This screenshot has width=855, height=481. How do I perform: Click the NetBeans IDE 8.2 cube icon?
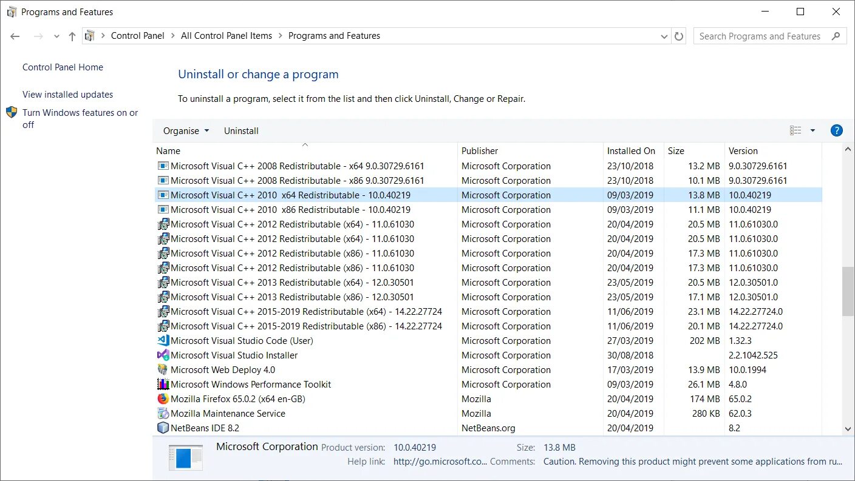(x=163, y=428)
